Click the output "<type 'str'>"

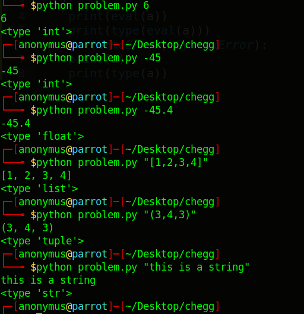coord(36,293)
